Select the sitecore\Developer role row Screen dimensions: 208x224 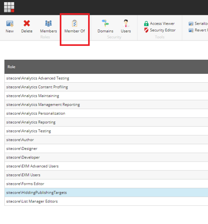tap(23, 157)
